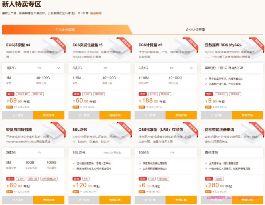Open the 活动规则 link
The height and width of the screenshot is (205, 265).
[x=96, y=13]
